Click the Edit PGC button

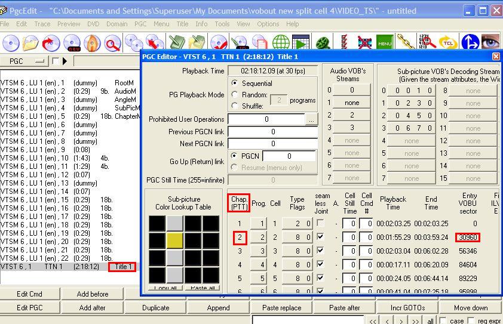[x=29, y=308]
